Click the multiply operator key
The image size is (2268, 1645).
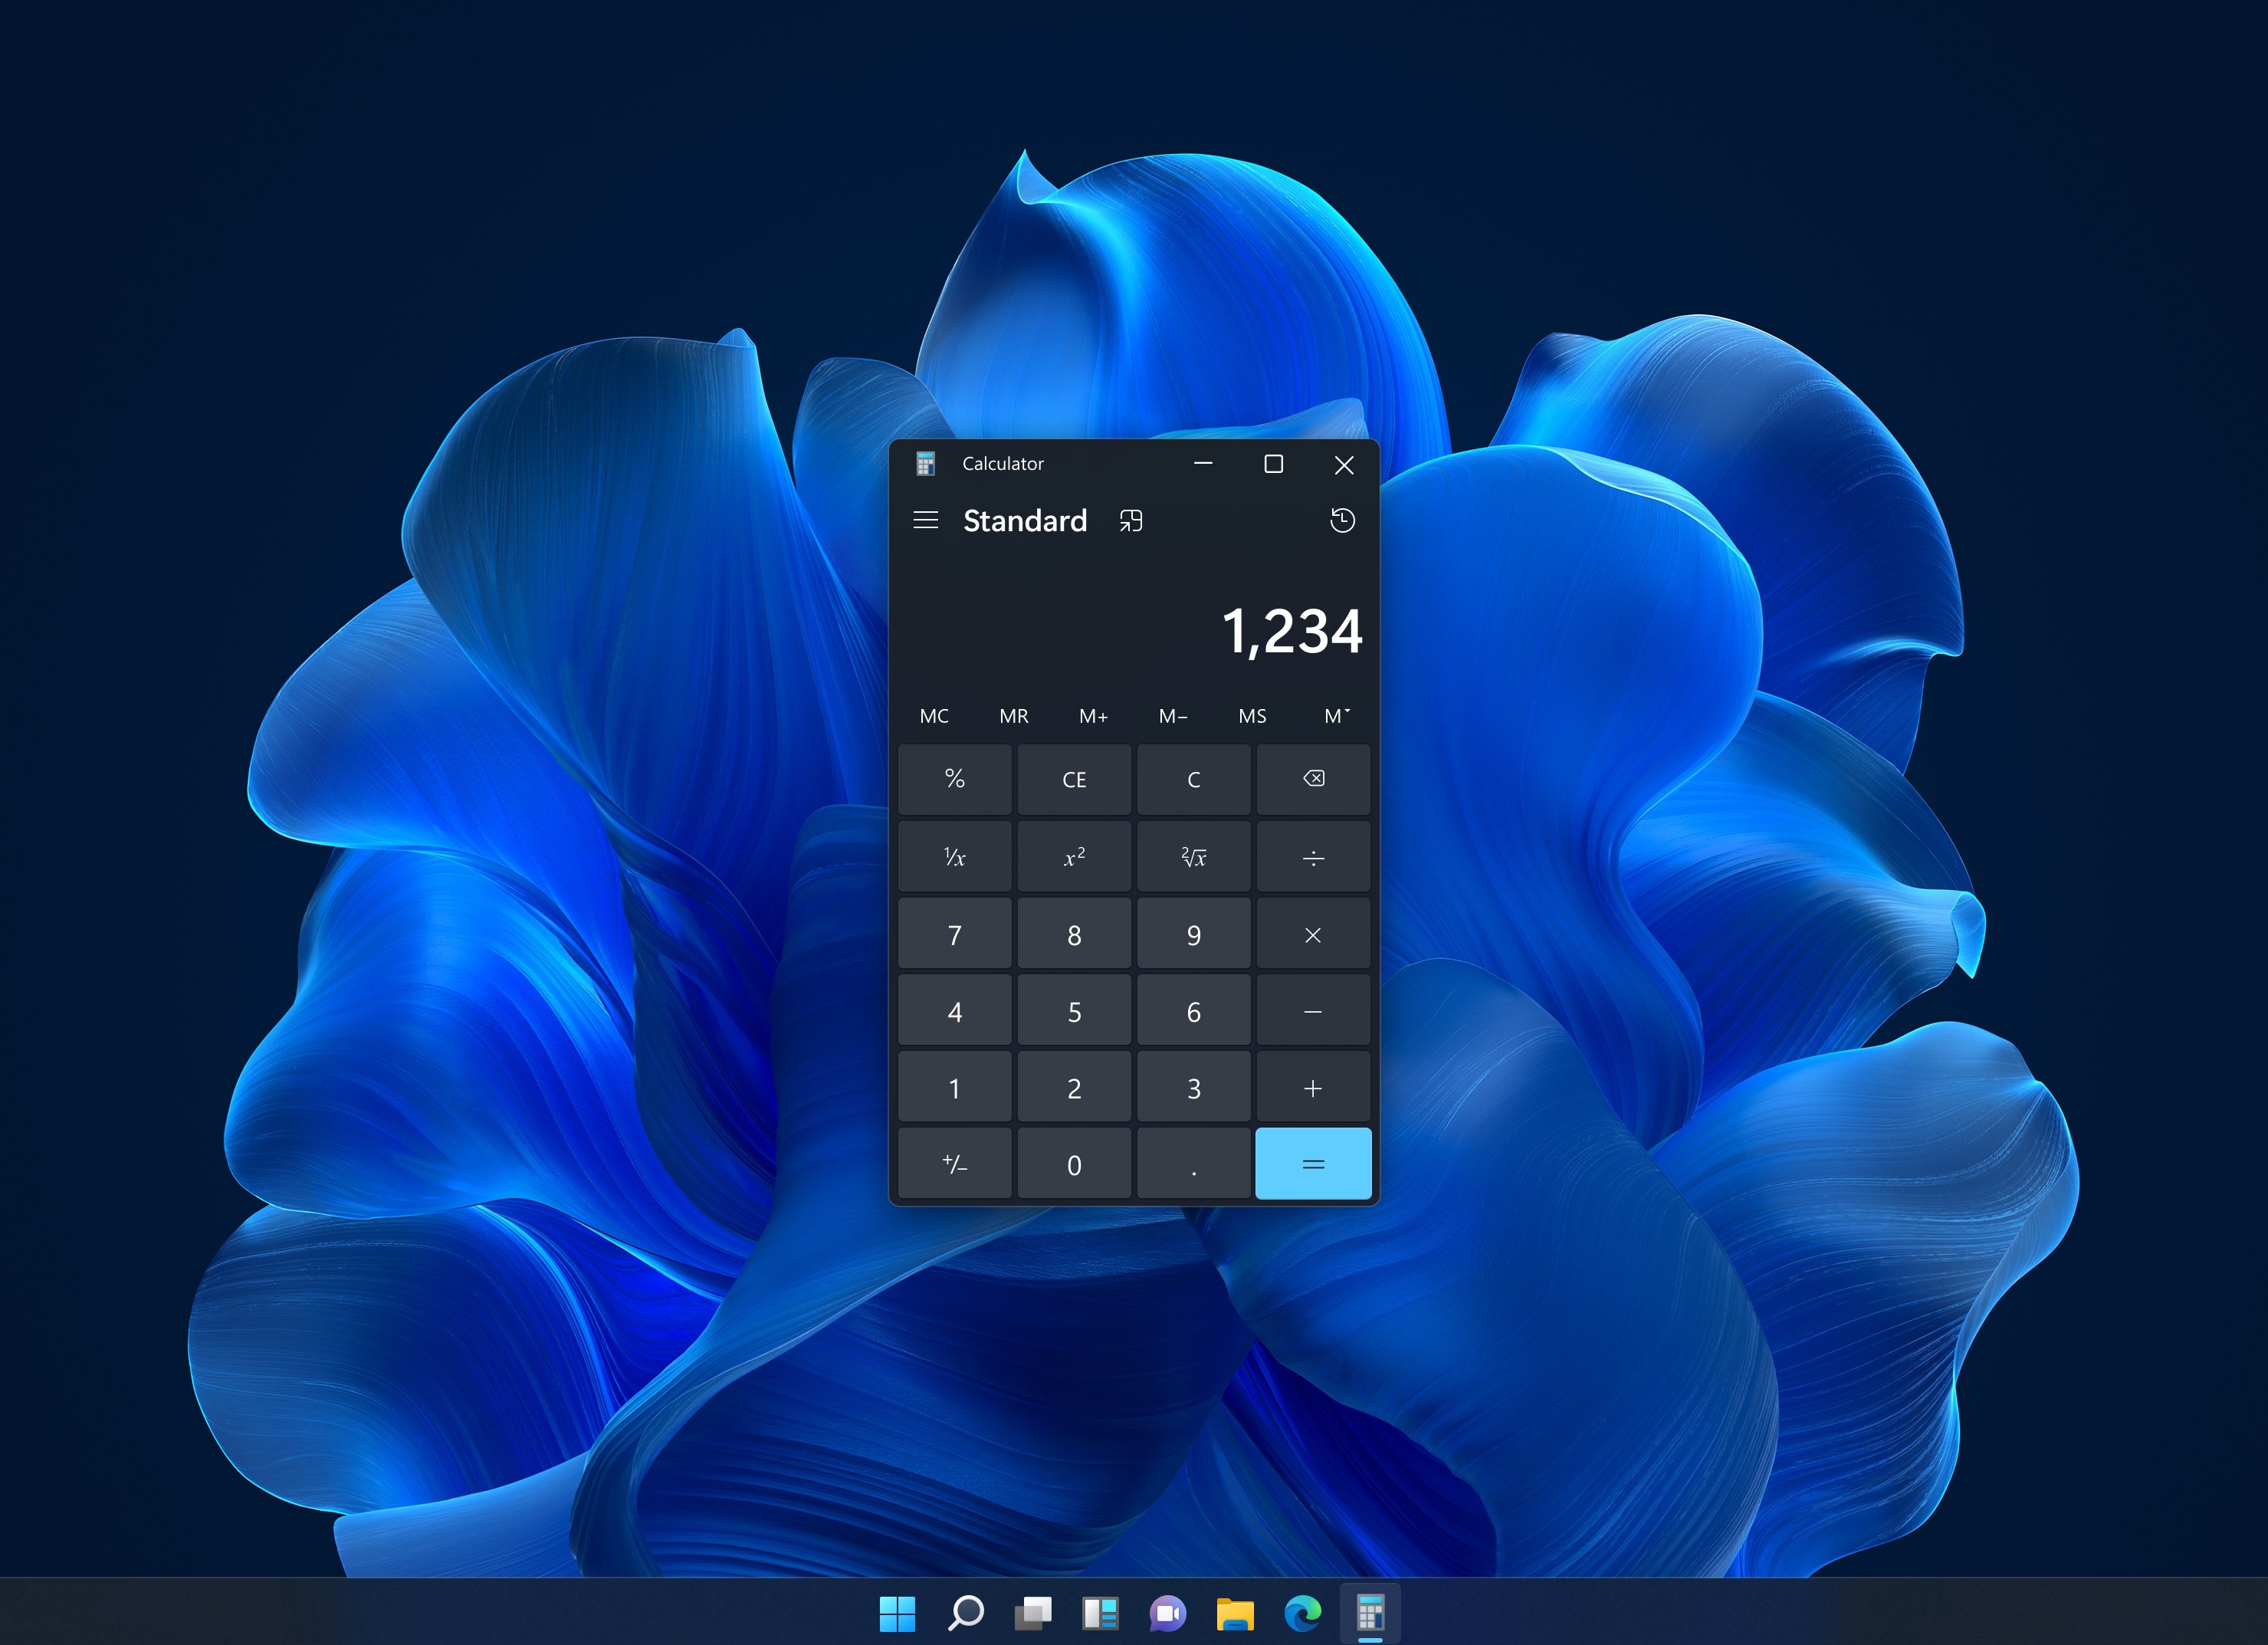(1313, 933)
